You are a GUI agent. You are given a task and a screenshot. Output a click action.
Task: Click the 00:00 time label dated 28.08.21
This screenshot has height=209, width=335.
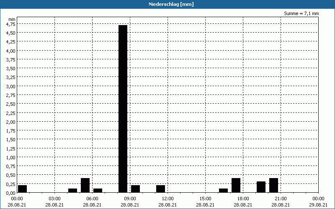[17, 199]
